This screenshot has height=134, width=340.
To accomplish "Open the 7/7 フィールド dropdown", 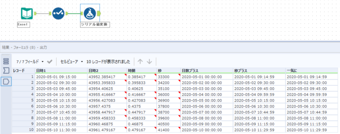I will tap(30, 62).
